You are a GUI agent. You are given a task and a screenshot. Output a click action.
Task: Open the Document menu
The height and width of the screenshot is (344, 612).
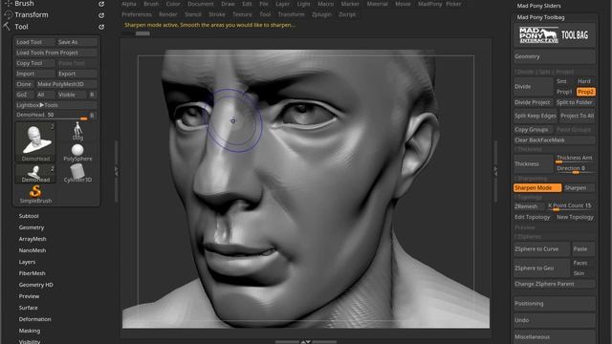(201, 4)
